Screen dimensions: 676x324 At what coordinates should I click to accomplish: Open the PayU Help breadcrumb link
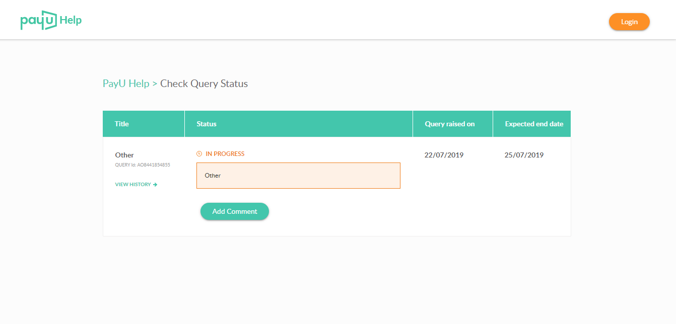[126, 84]
